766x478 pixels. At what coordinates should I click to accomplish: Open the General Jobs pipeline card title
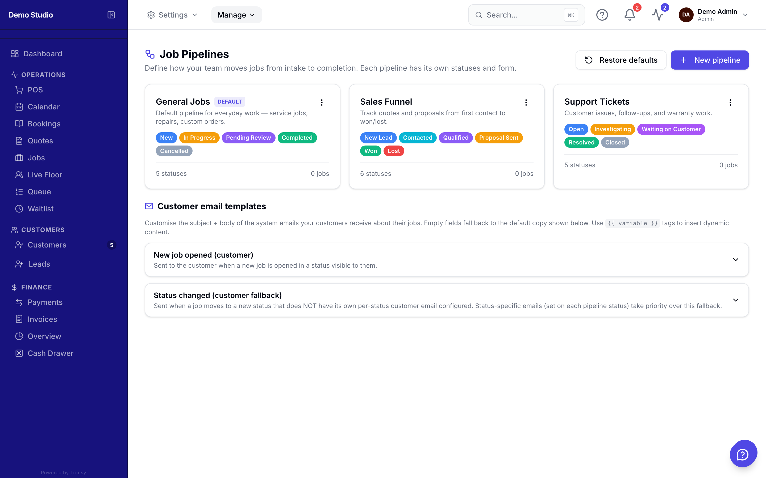pos(183,102)
